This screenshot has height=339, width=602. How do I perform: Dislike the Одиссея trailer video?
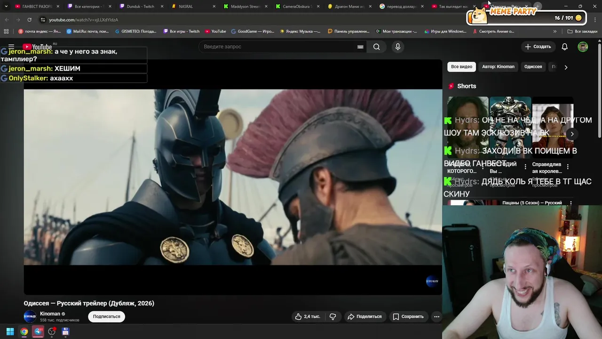pyautogui.click(x=333, y=316)
